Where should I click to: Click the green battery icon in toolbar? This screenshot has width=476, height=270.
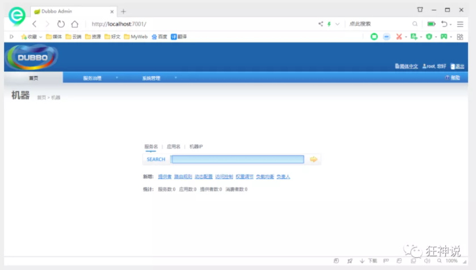(x=431, y=24)
